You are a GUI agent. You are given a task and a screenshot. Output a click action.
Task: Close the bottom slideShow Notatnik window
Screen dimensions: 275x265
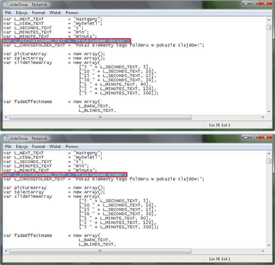tap(265, 137)
